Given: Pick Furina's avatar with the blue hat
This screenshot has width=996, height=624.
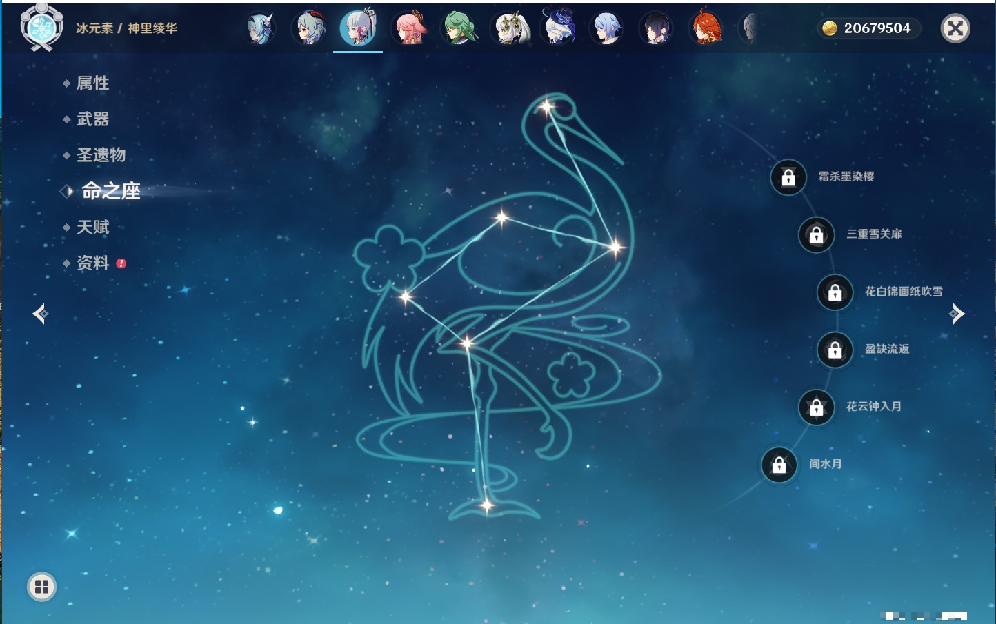Looking at the screenshot, I should coord(559,29).
